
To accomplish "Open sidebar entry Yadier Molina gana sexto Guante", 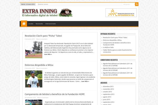I will (x=117, y=51).
